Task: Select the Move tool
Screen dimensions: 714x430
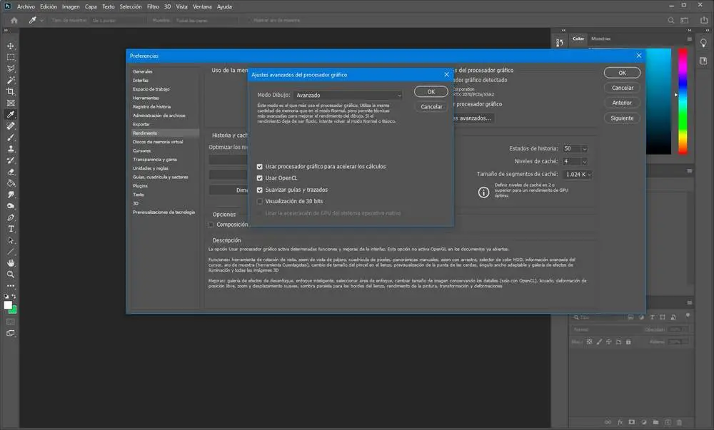Action: (11, 46)
